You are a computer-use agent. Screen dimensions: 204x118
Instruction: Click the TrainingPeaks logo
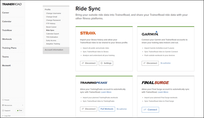[94, 83]
